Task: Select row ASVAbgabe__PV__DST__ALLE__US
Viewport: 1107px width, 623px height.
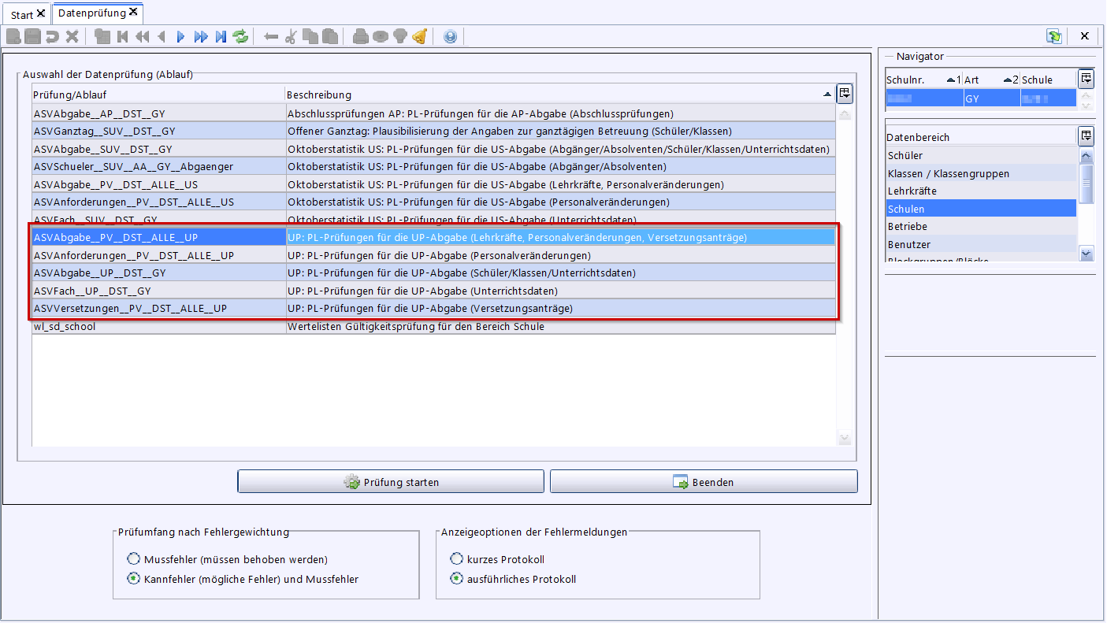Action: tap(433, 184)
